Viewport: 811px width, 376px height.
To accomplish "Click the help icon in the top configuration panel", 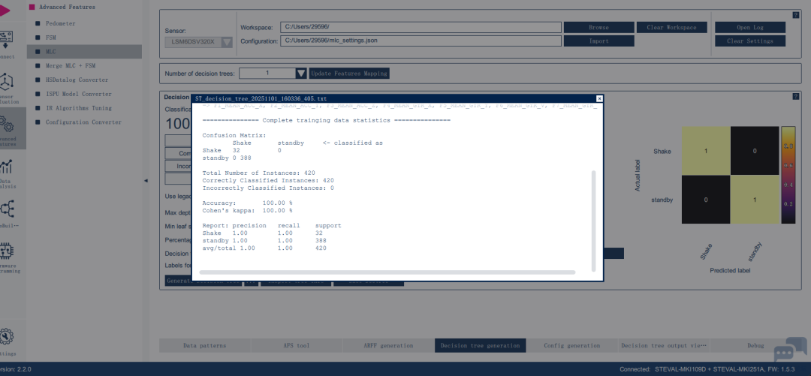I will point(796,15).
